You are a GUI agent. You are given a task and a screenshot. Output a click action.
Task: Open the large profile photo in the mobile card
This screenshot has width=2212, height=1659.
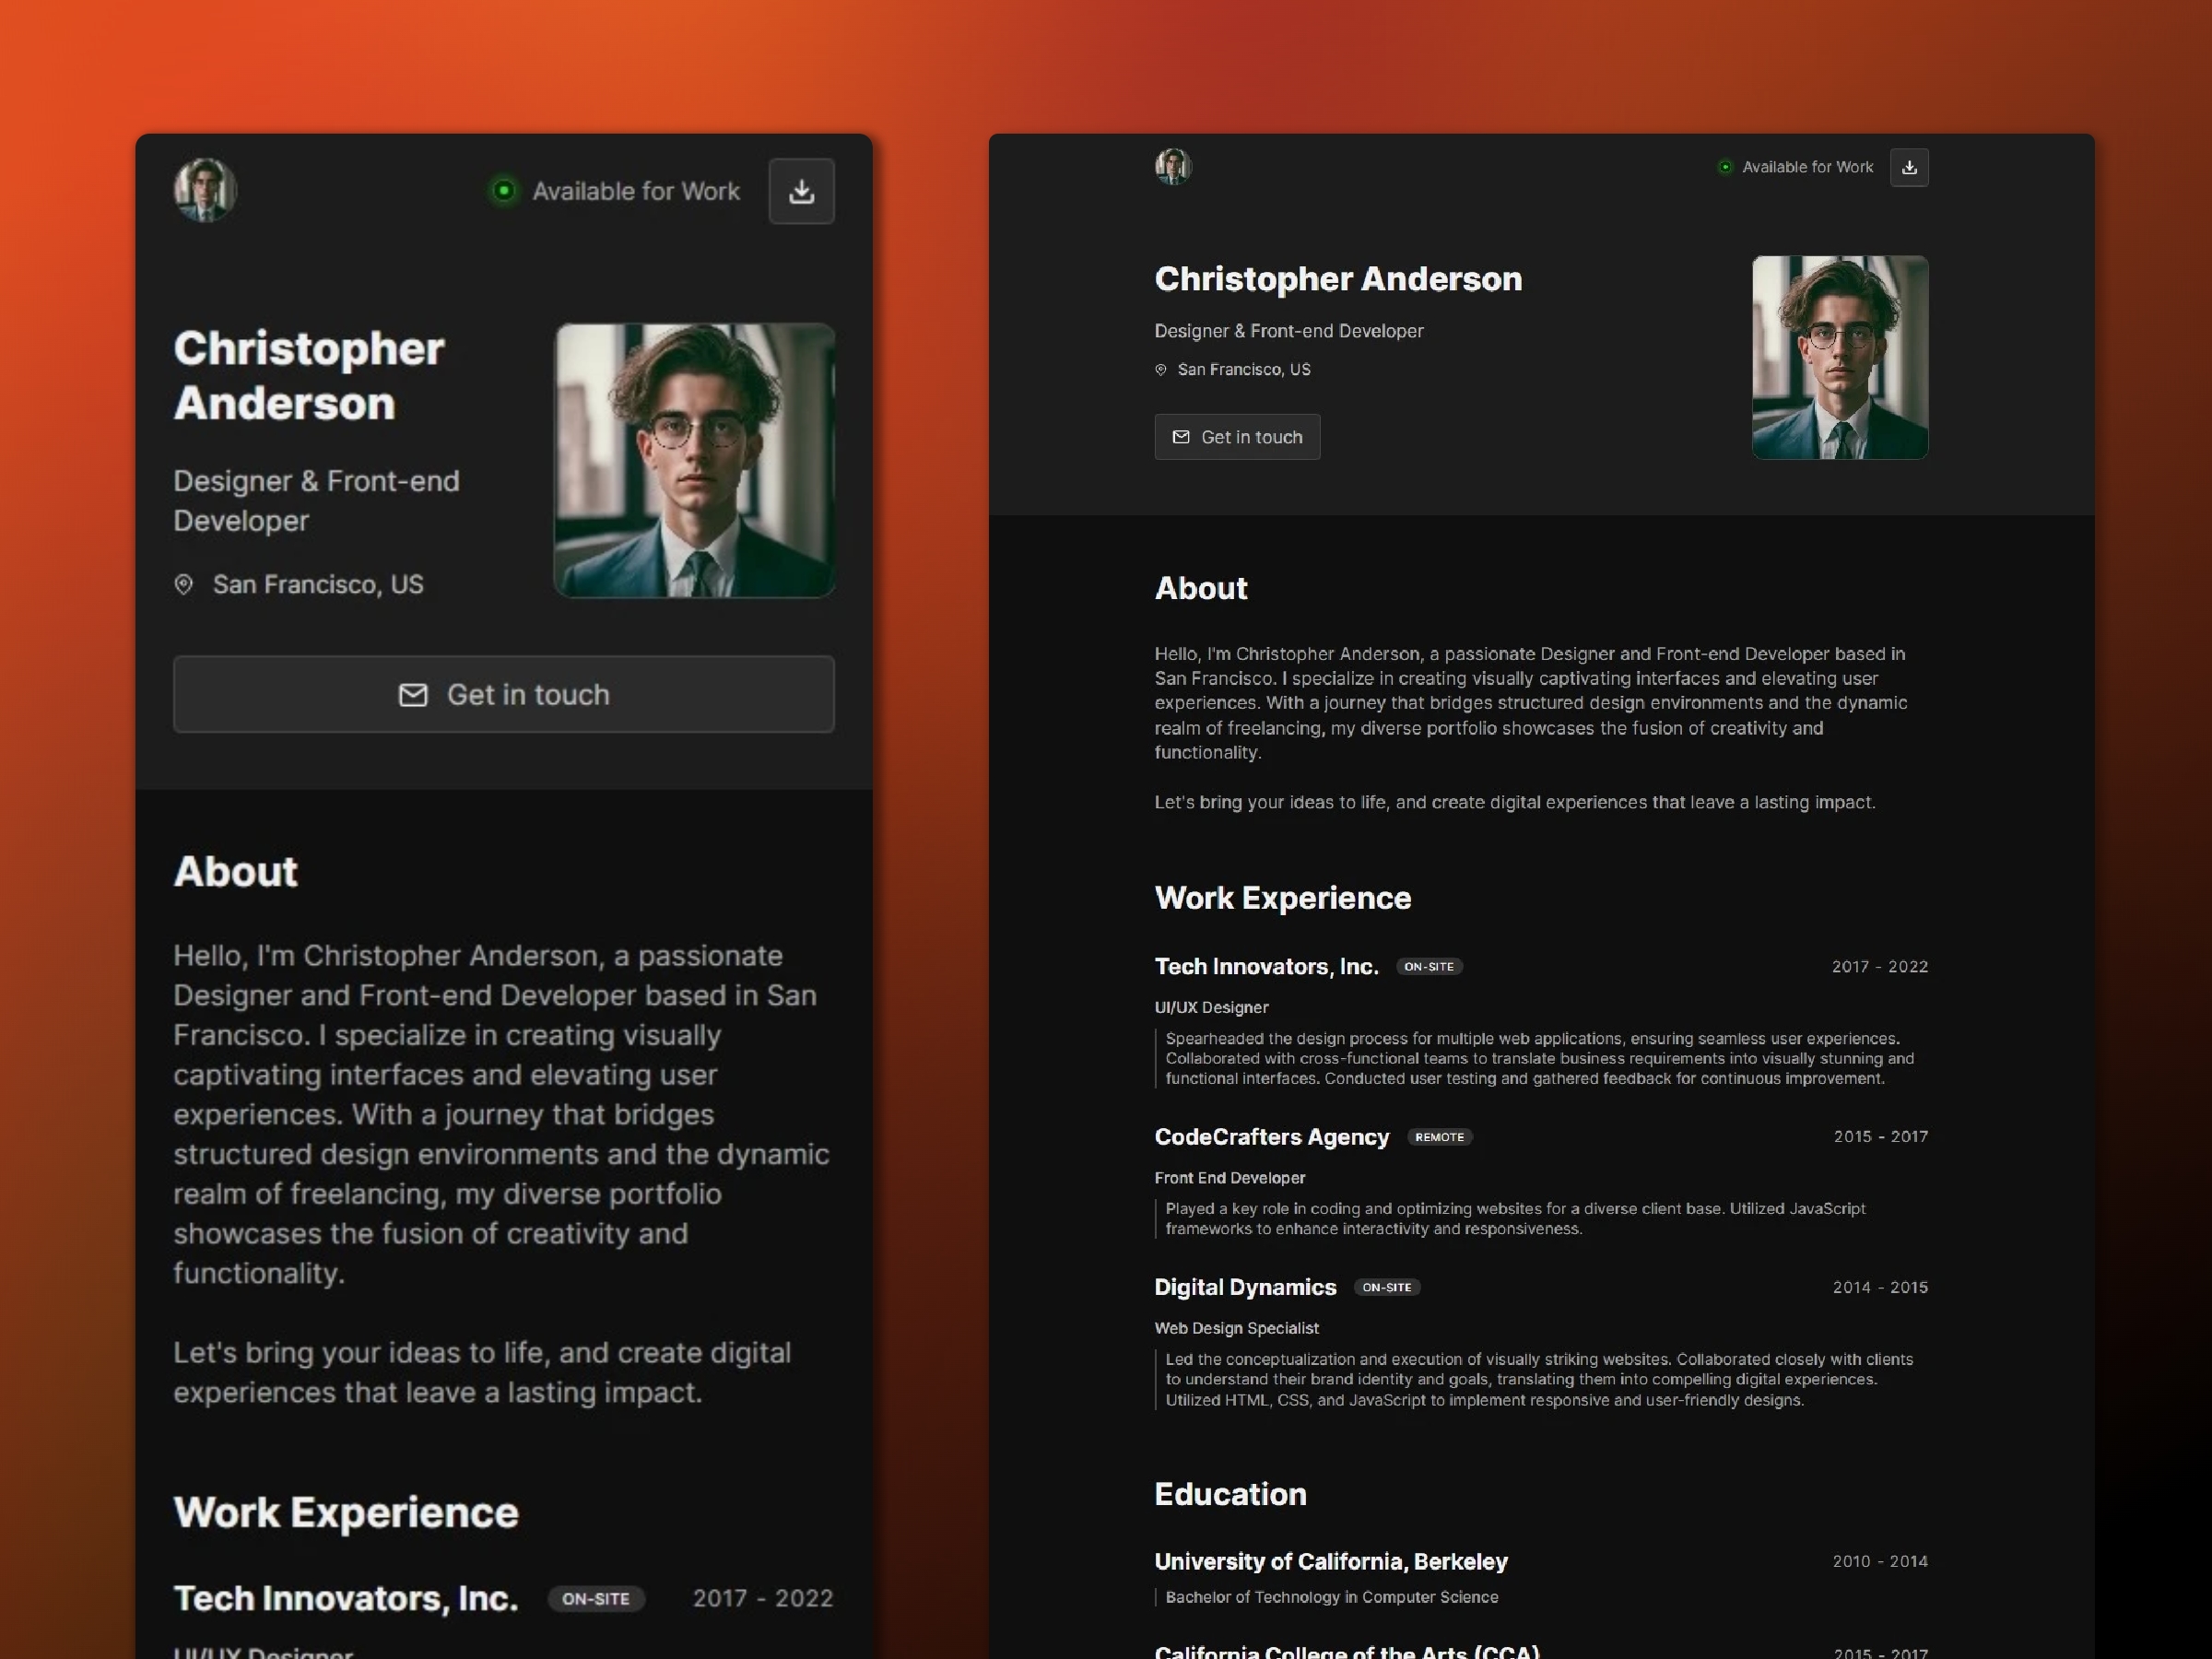pyautogui.click(x=694, y=461)
